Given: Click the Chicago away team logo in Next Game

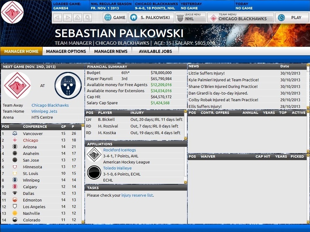Looking at the screenshot, I should (x=17, y=85).
